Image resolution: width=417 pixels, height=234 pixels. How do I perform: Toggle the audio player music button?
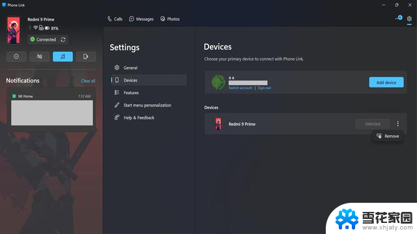(63, 57)
